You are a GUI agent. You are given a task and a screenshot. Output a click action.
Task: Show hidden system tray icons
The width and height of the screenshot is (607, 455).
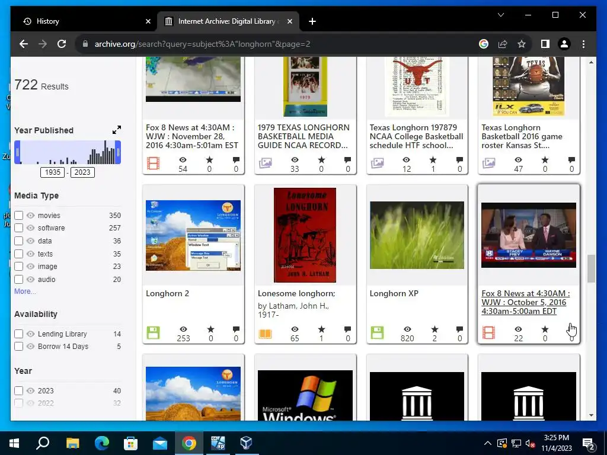(x=487, y=443)
